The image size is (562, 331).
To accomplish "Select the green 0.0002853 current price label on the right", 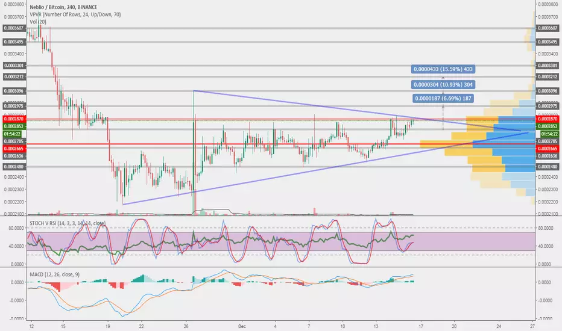I will [x=548, y=126].
